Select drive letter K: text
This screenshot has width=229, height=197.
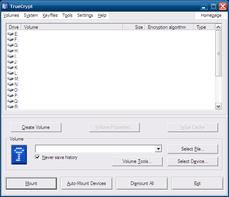[x=16, y=68]
